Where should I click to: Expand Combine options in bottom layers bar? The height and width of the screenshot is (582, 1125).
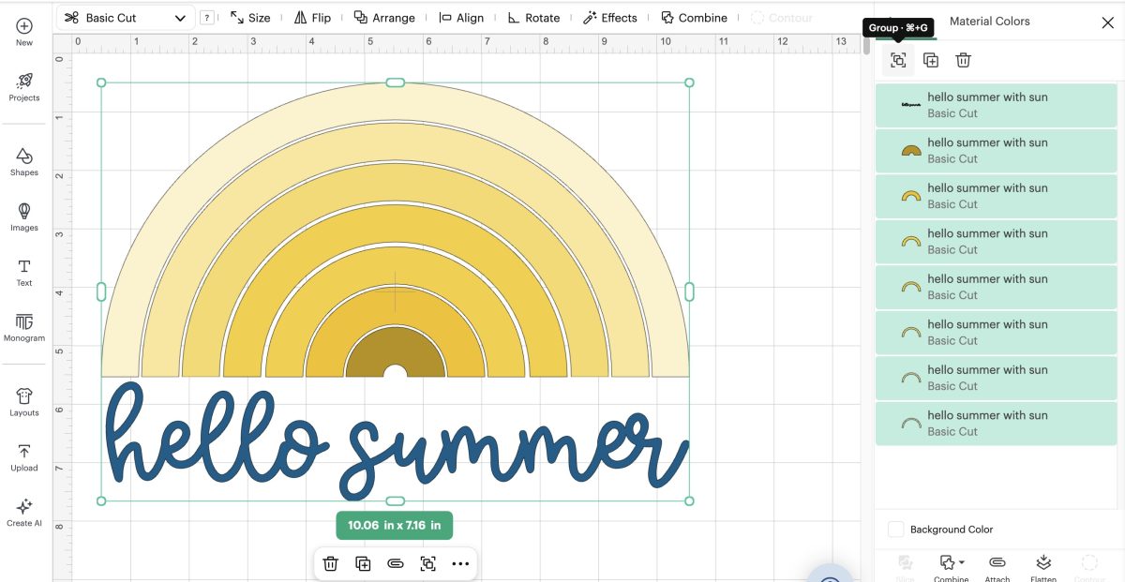coord(951,568)
